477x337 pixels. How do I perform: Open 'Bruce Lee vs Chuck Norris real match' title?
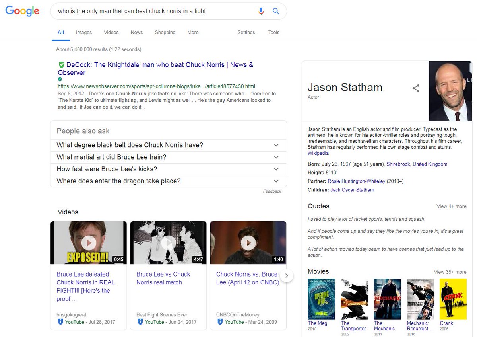[163, 278]
